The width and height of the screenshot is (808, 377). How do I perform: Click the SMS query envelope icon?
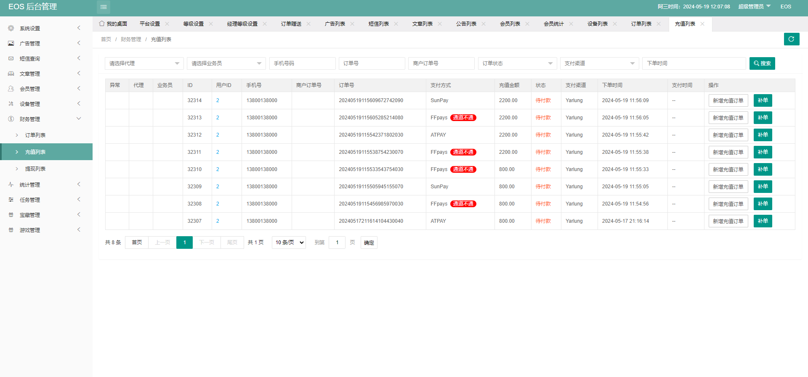(x=11, y=58)
